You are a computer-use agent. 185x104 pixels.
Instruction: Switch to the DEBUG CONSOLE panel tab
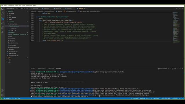click(x=42, y=69)
